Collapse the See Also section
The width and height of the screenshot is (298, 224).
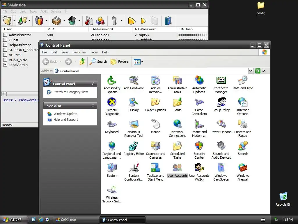coord(93,106)
